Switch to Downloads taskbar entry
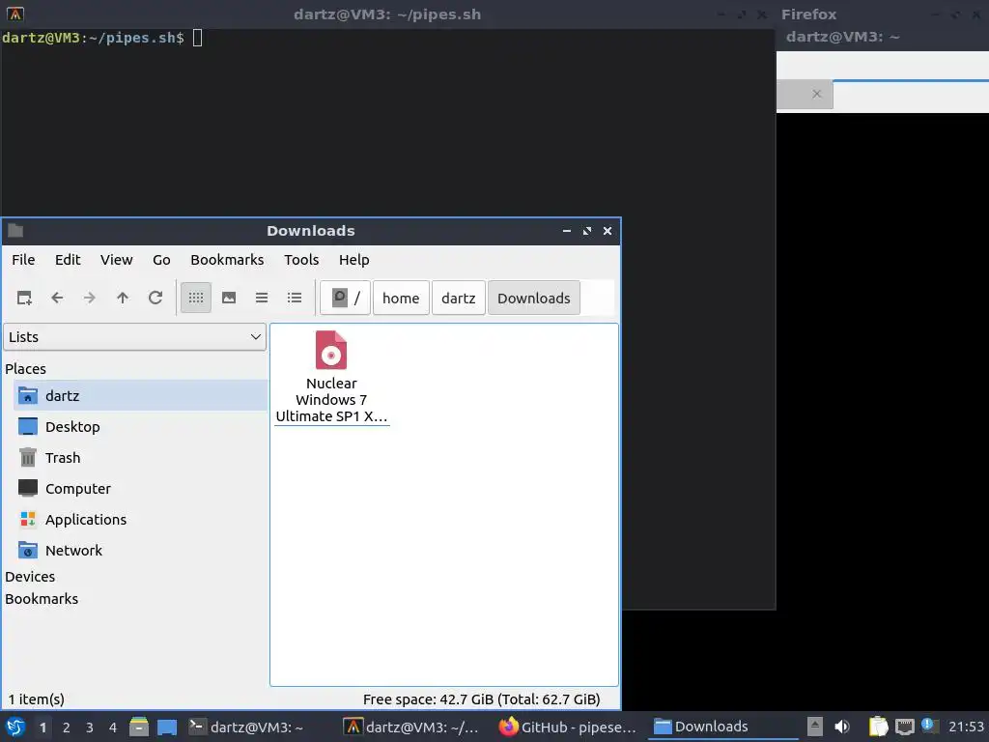This screenshot has width=989, height=742. tap(724, 727)
